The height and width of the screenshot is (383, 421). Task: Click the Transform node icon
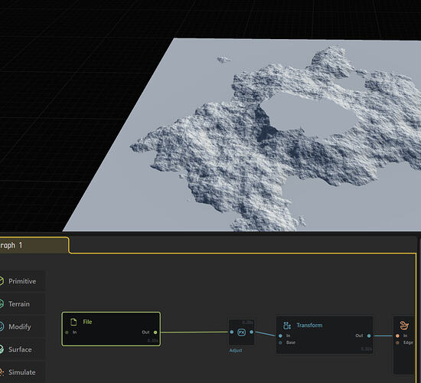pos(287,326)
